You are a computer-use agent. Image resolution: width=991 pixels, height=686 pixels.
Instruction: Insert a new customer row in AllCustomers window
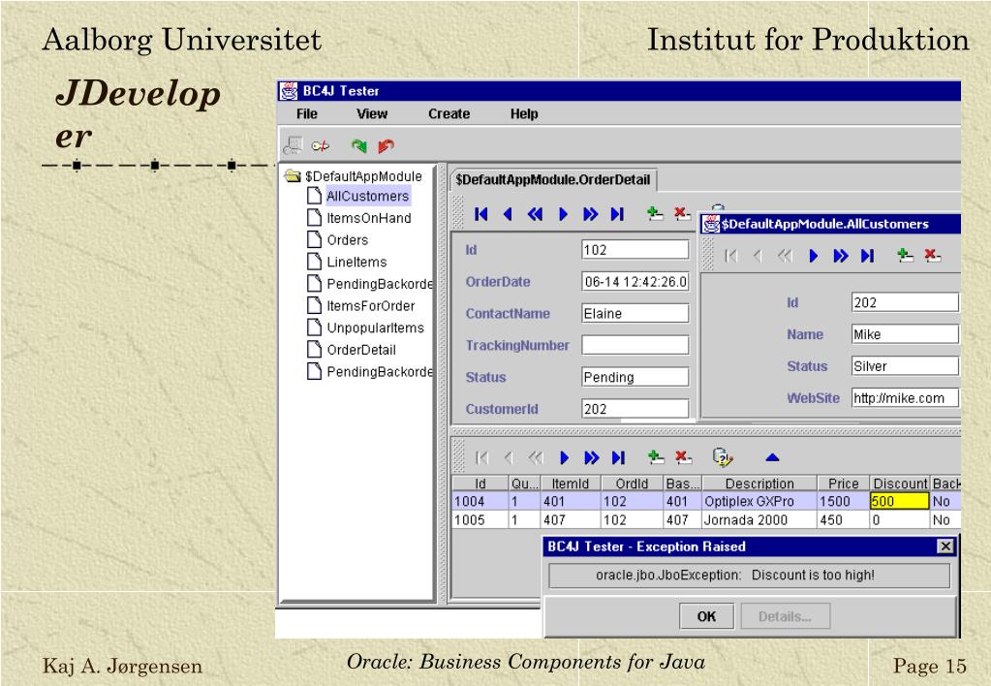[905, 255]
